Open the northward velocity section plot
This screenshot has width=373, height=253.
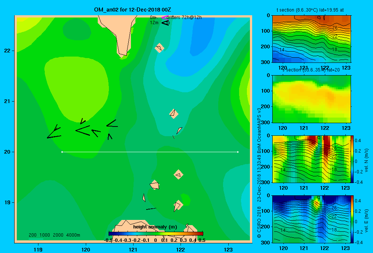(311, 159)
